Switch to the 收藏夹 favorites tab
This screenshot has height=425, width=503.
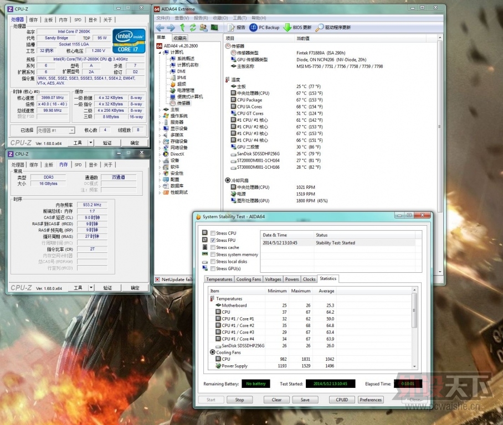(x=180, y=38)
